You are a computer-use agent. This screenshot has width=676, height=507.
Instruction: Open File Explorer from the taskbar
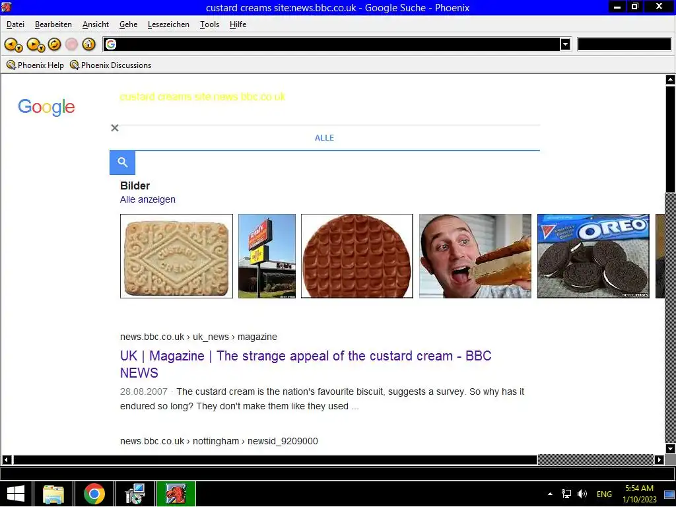pyautogui.click(x=53, y=494)
